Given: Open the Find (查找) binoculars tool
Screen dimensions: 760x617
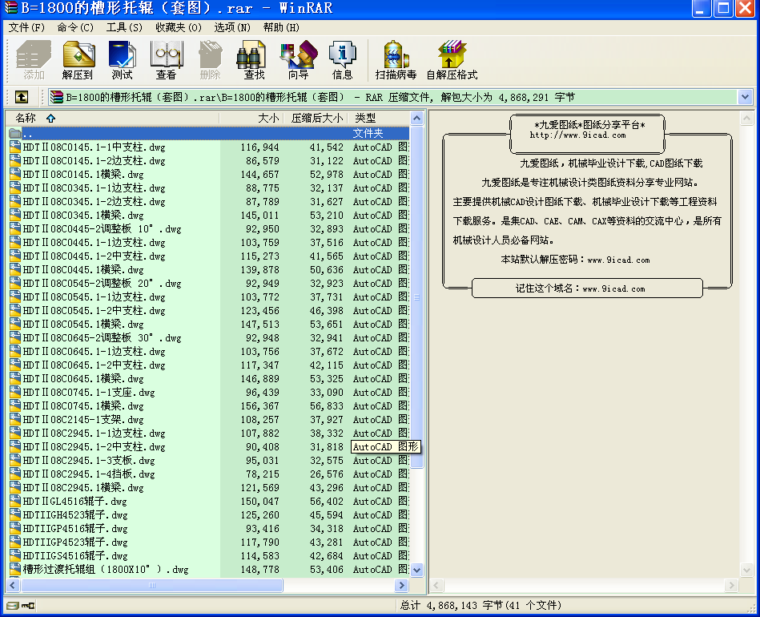Looking at the screenshot, I should pos(254,60).
